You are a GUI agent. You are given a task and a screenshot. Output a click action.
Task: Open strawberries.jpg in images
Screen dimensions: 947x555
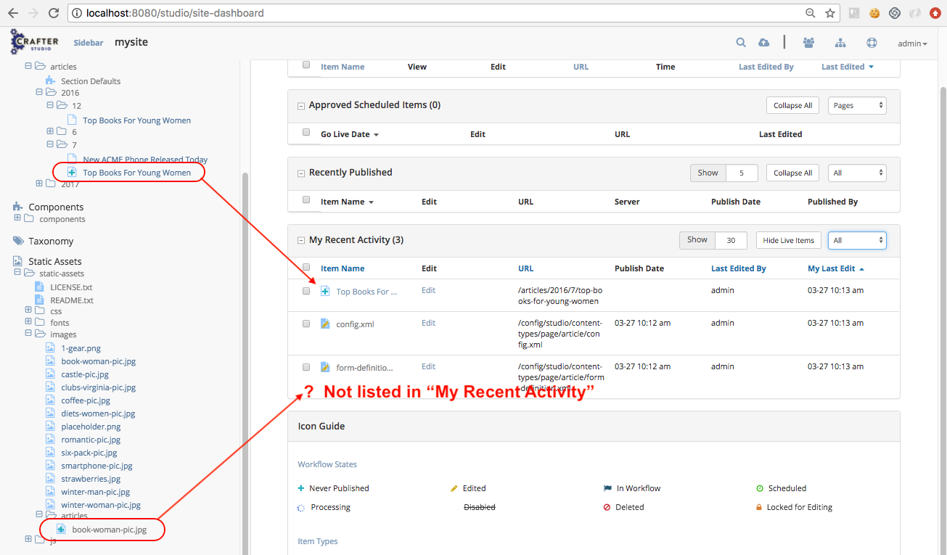pyautogui.click(x=91, y=479)
